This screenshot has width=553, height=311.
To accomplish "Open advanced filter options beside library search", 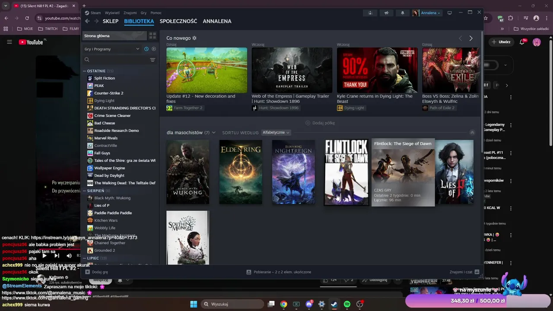I will pos(153,60).
